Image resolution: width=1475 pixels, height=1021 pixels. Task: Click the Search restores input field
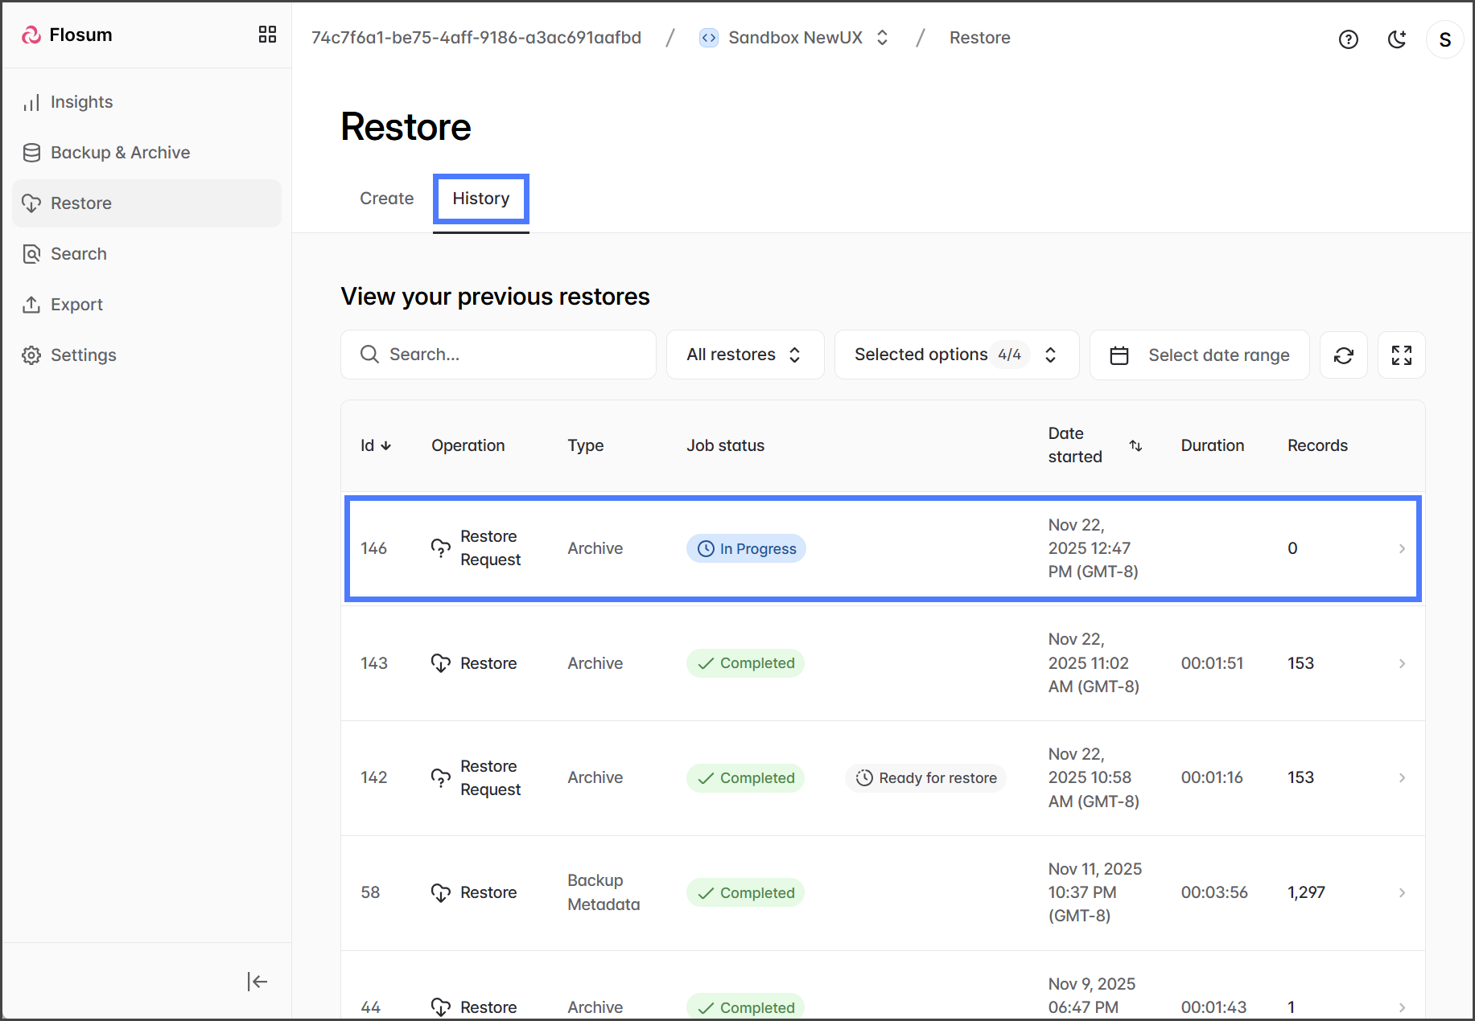498,355
